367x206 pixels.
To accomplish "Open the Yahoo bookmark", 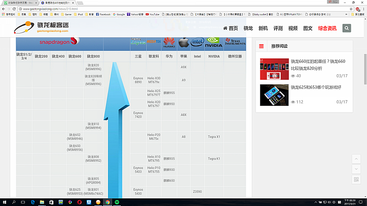I will click(x=135, y=14).
